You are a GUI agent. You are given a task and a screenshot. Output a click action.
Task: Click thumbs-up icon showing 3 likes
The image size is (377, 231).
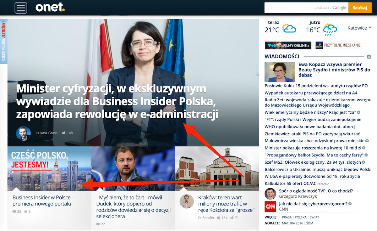26,211
